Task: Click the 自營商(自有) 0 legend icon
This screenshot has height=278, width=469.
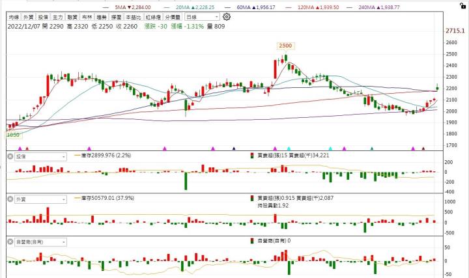Action: pyautogui.click(x=252, y=241)
